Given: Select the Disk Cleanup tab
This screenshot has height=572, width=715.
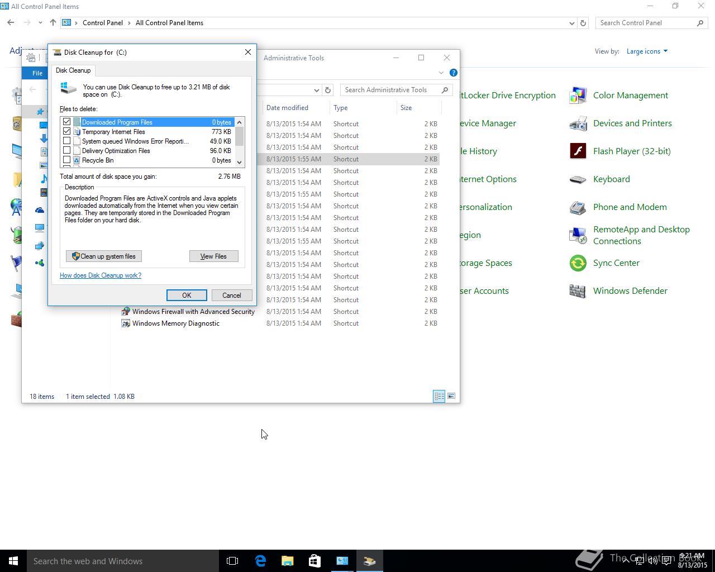Looking at the screenshot, I should click(x=73, y=70).
